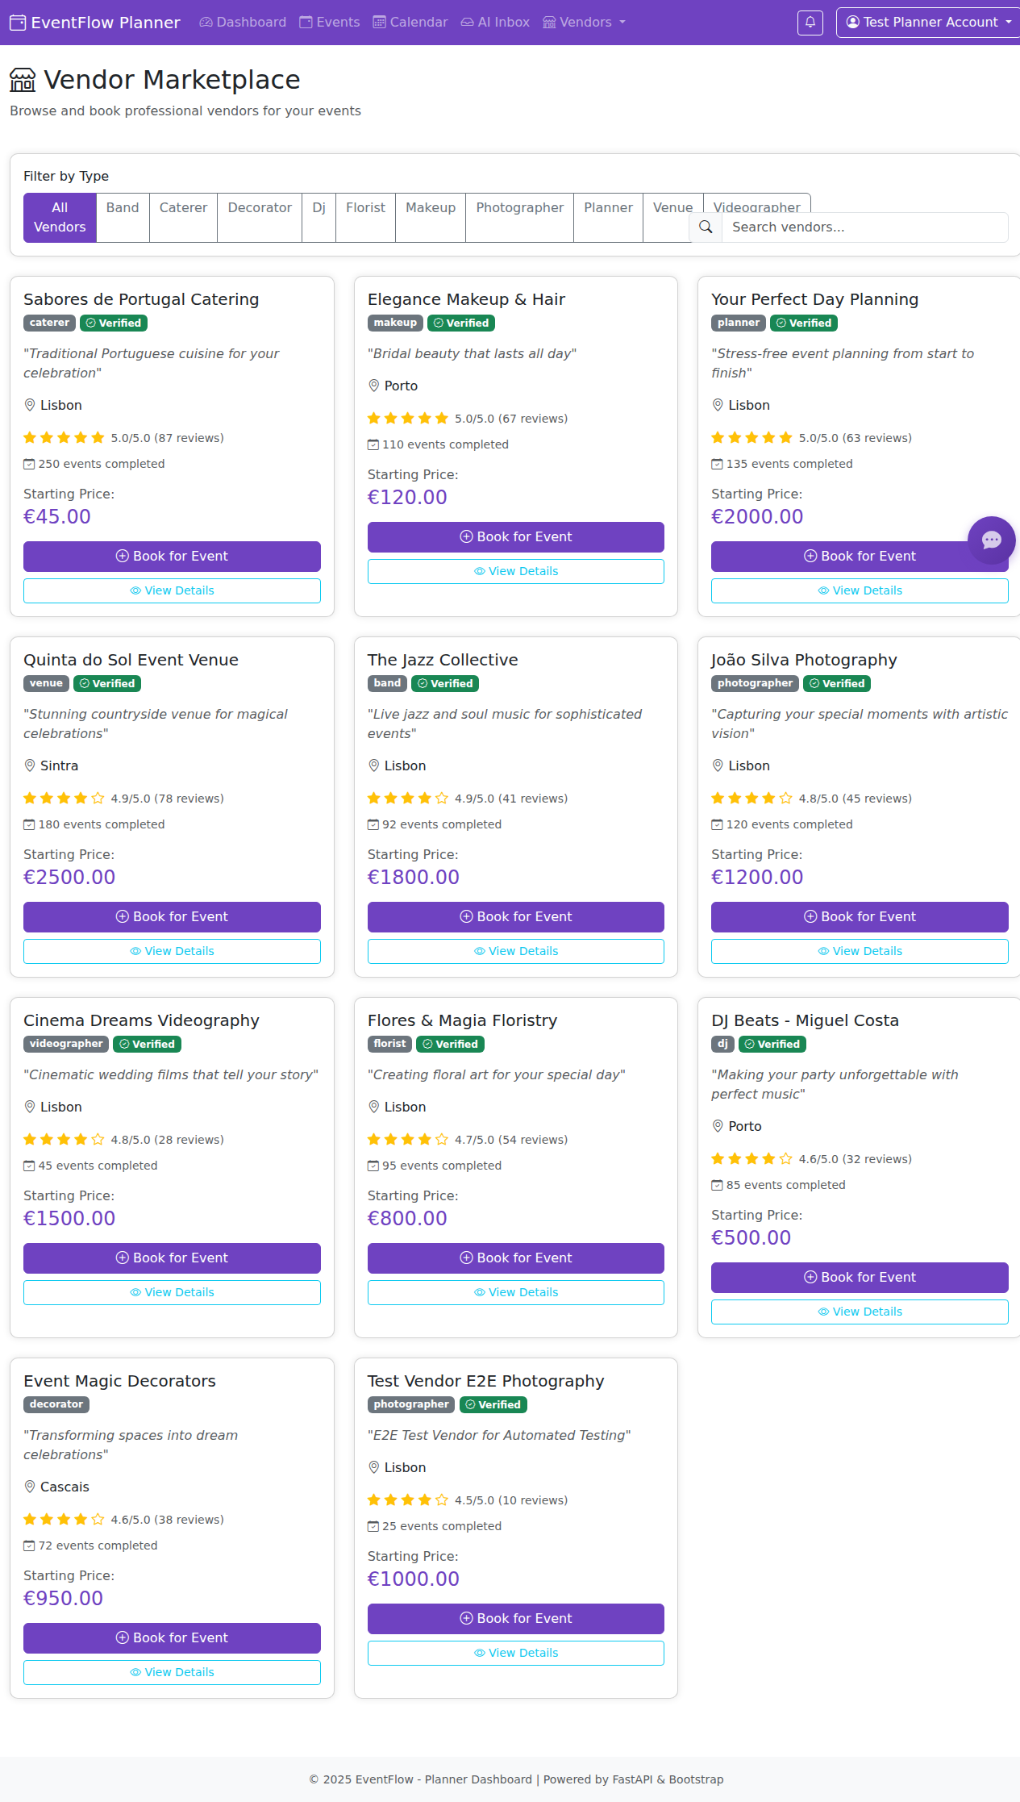Select the All Vendors filter
Screen dimensions: 1020x1802
[60, 218]
